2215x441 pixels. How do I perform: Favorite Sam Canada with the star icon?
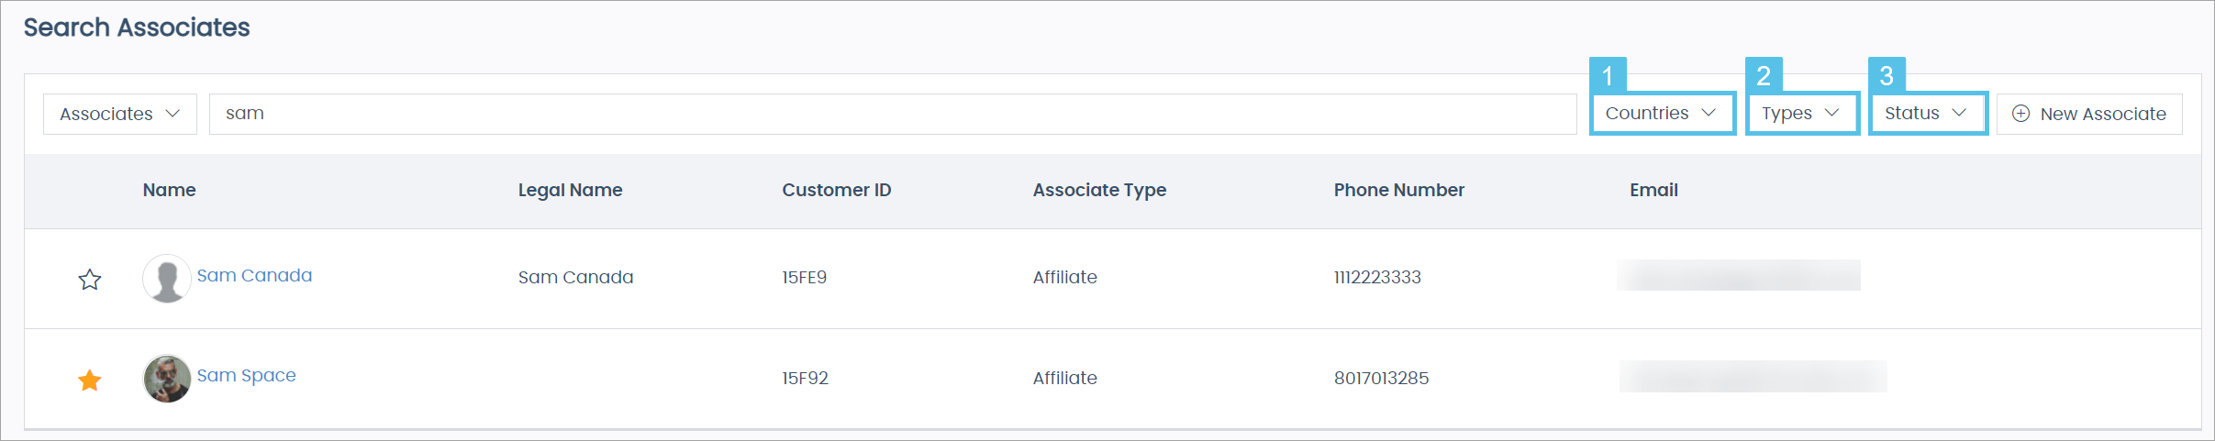pos(90,280)
